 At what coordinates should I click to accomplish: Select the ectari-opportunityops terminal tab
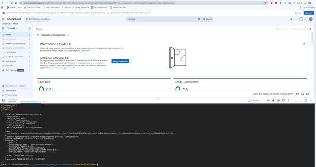point(29,101)
